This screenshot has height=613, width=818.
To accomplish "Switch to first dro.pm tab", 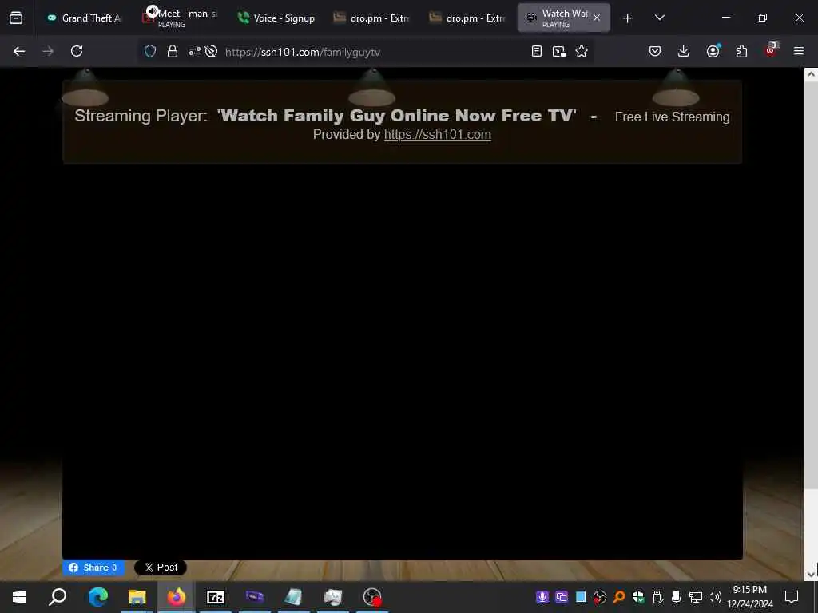I will (371, 18).
